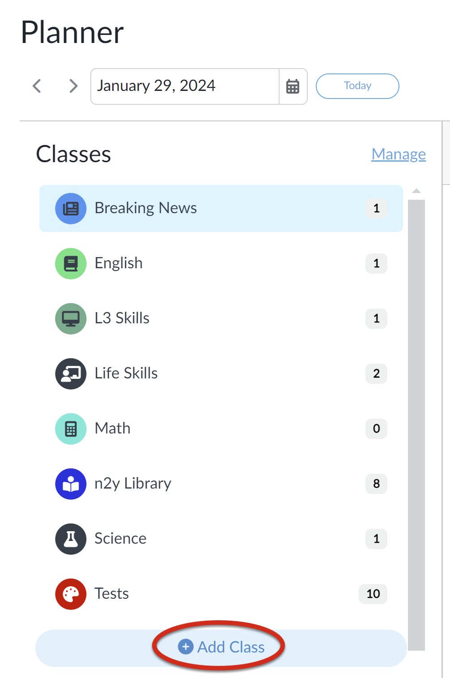Go to previous day with left chevron

(x=37, y=86)
